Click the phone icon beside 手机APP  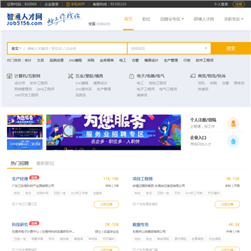(x=68, y=4)
